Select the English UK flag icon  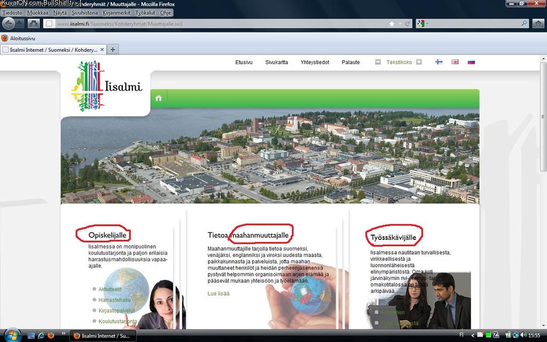(455, 62)
